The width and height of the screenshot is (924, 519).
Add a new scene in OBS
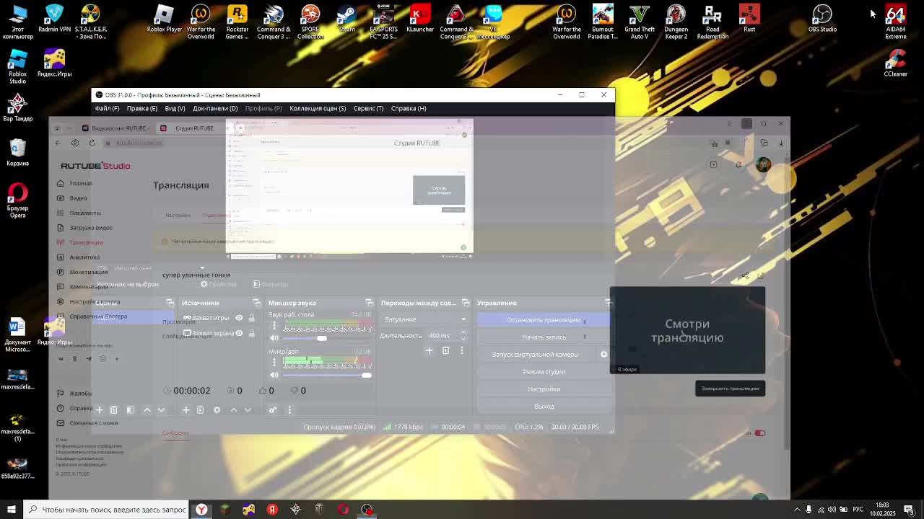tap(100, 409)
